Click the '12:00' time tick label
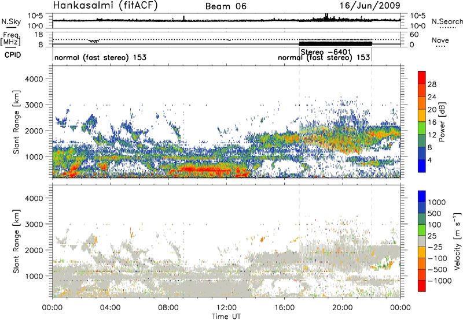Image resolution: width=463 pixels, height=320 pixels. pyautogui.click(x=226, y=308)
